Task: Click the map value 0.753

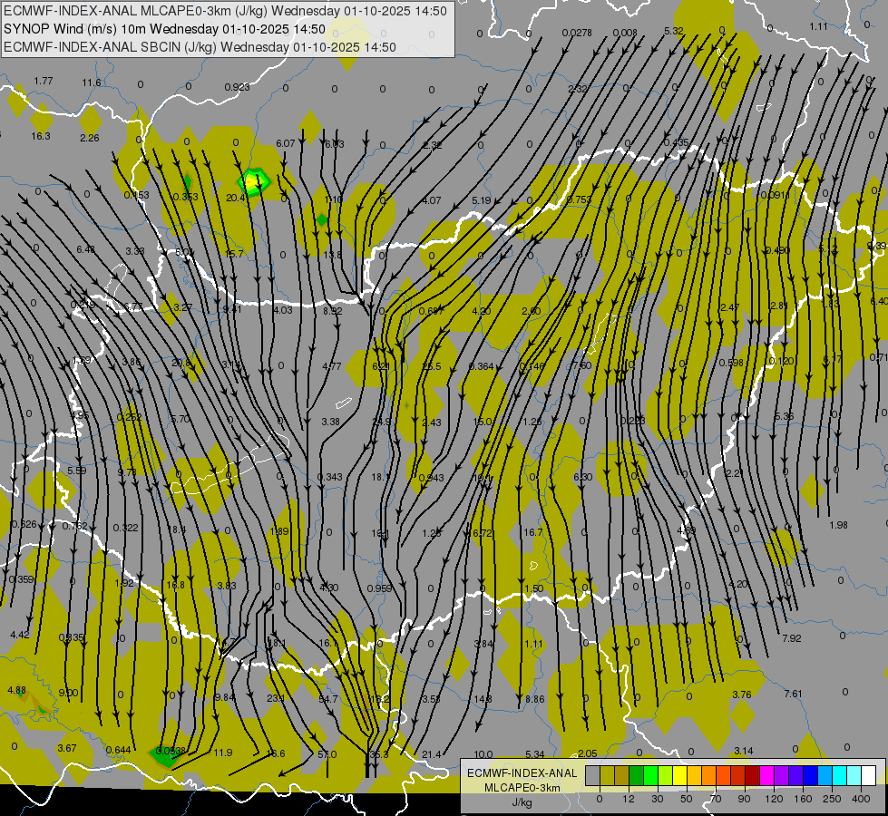Action: click(x=579, y=199)
